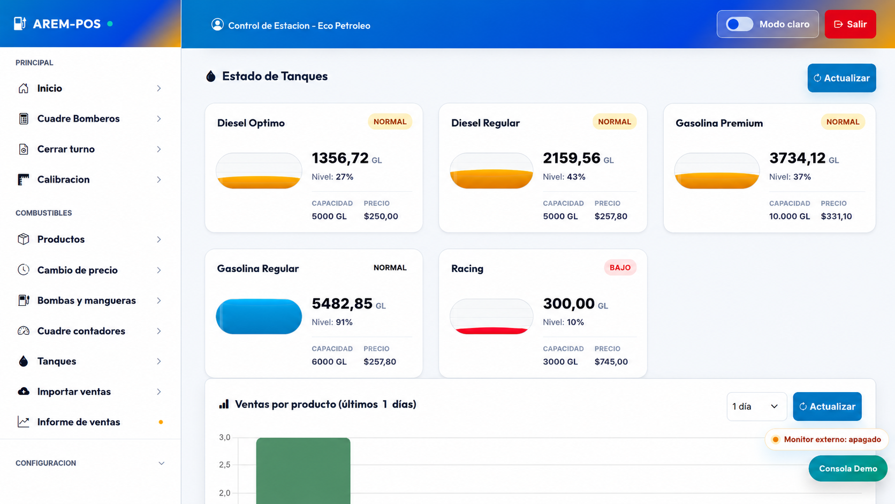Click the BAJO status badge on Racing
Image resolution: width=895 pixels, height=504 pixels.
coord(620,268)
